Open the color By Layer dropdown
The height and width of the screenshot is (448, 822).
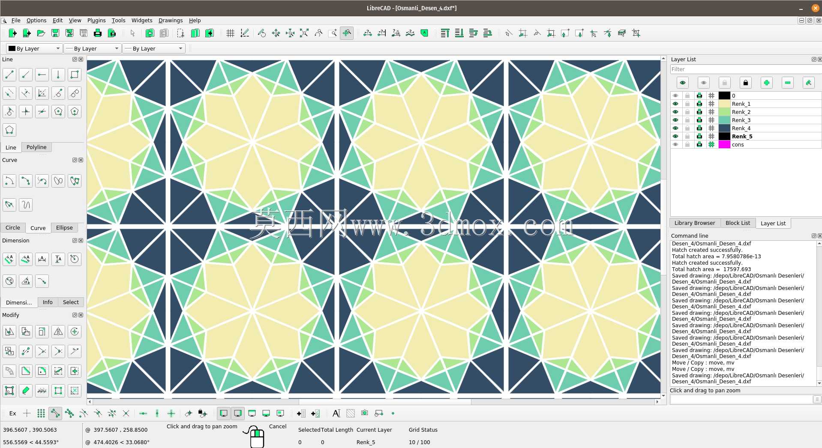click(x=34, y=48)
